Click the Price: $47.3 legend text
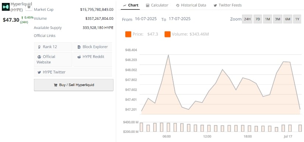Screen dimensions: 304x142 point(145,34)
